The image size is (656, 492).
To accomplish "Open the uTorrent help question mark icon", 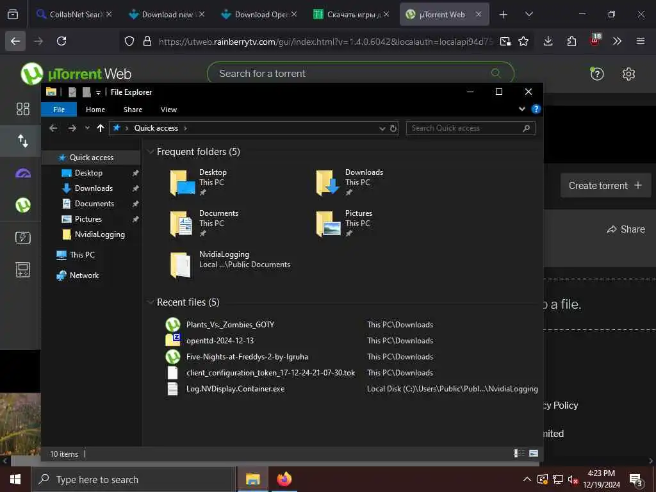I will click(596, 74).
